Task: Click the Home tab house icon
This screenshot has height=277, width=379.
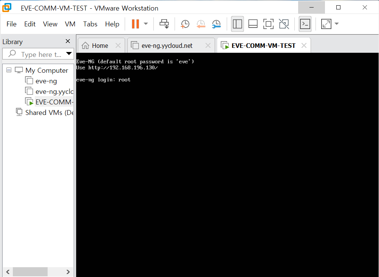Action: coord(85,45)
